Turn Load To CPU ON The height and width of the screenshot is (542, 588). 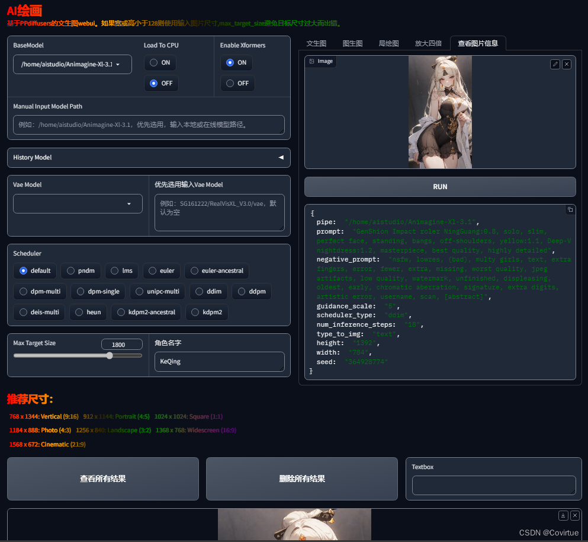[x=160, y=63]
